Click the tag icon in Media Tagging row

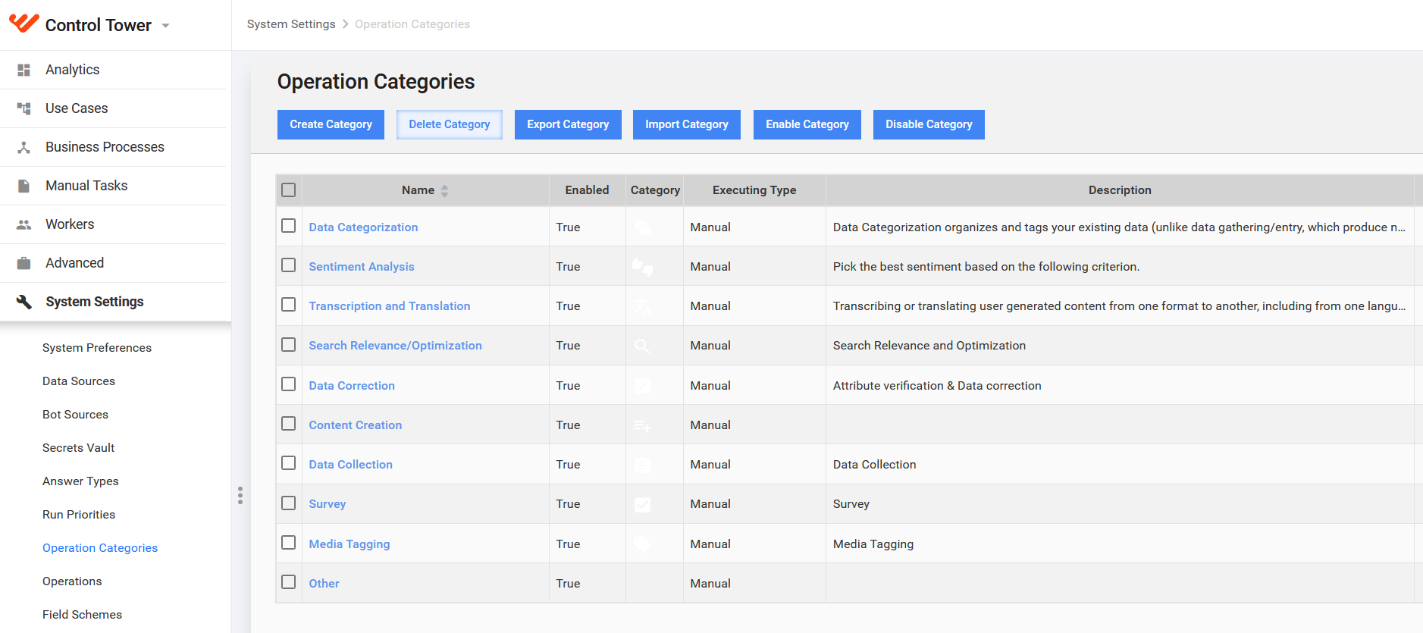pyautogui.click(x=642, y=544)
